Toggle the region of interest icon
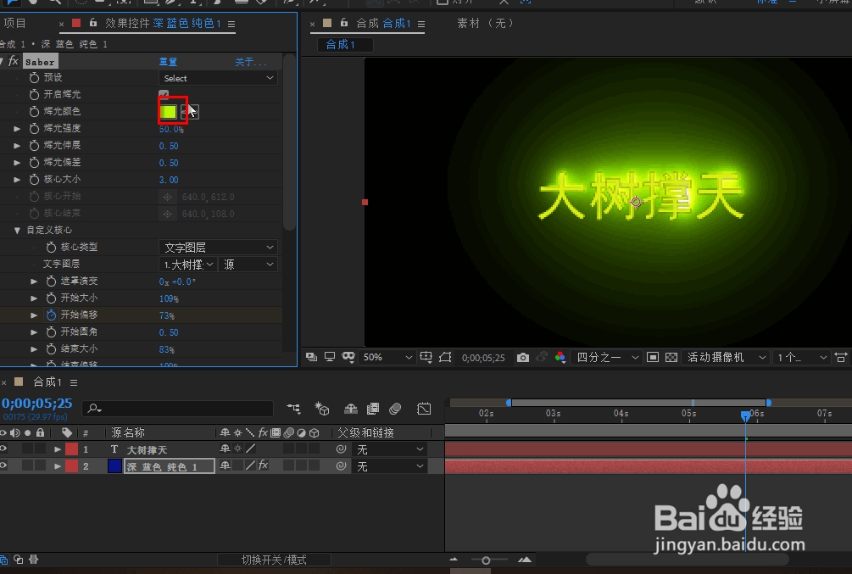 click(446, 357)
